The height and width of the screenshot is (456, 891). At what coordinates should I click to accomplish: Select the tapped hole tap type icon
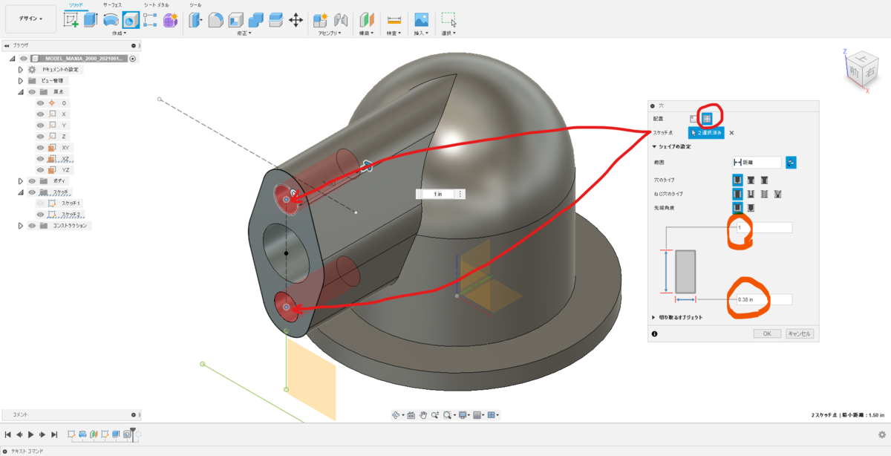(x=764, y=194)
